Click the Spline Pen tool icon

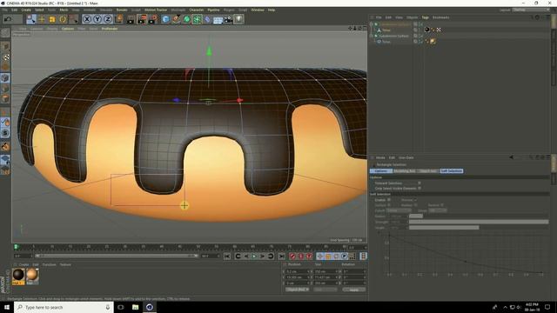(176, 19)
